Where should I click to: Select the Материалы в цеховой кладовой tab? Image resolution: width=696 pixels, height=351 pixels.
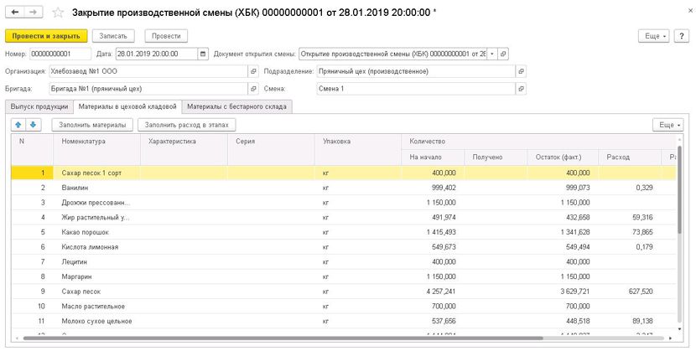(127, 106)
